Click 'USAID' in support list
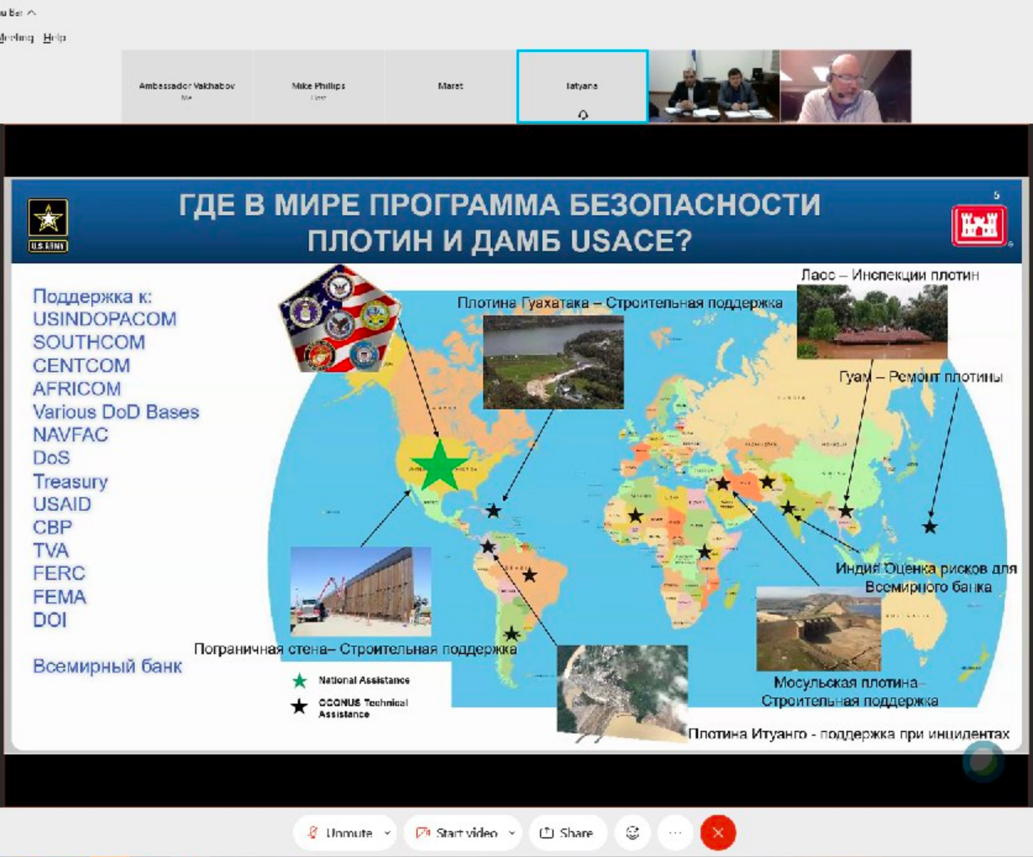1033x857 pixels. 62,505
